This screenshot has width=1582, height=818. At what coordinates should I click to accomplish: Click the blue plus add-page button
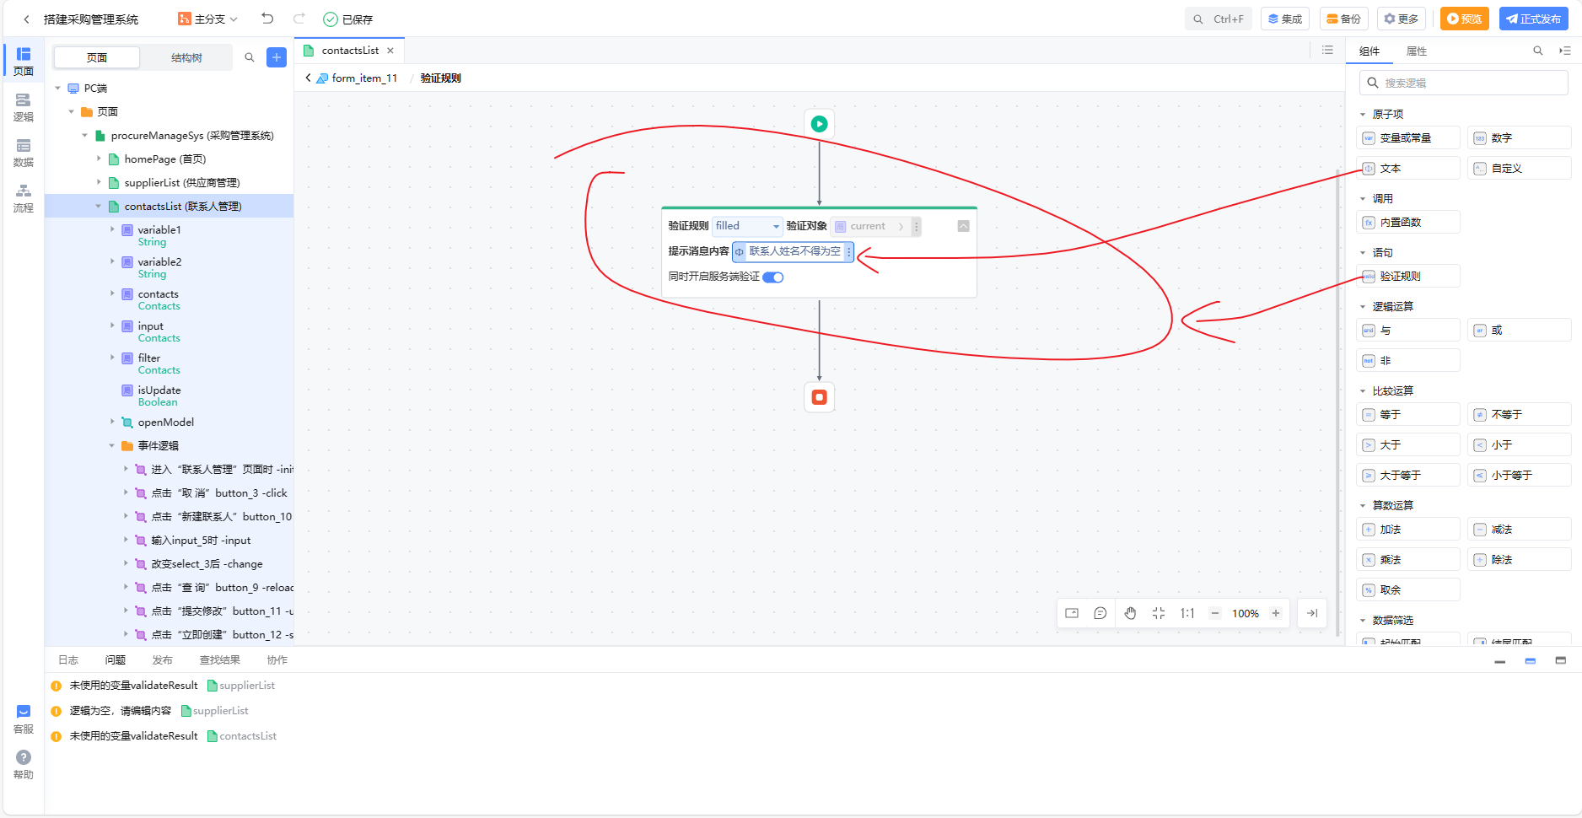coord(277,57)
